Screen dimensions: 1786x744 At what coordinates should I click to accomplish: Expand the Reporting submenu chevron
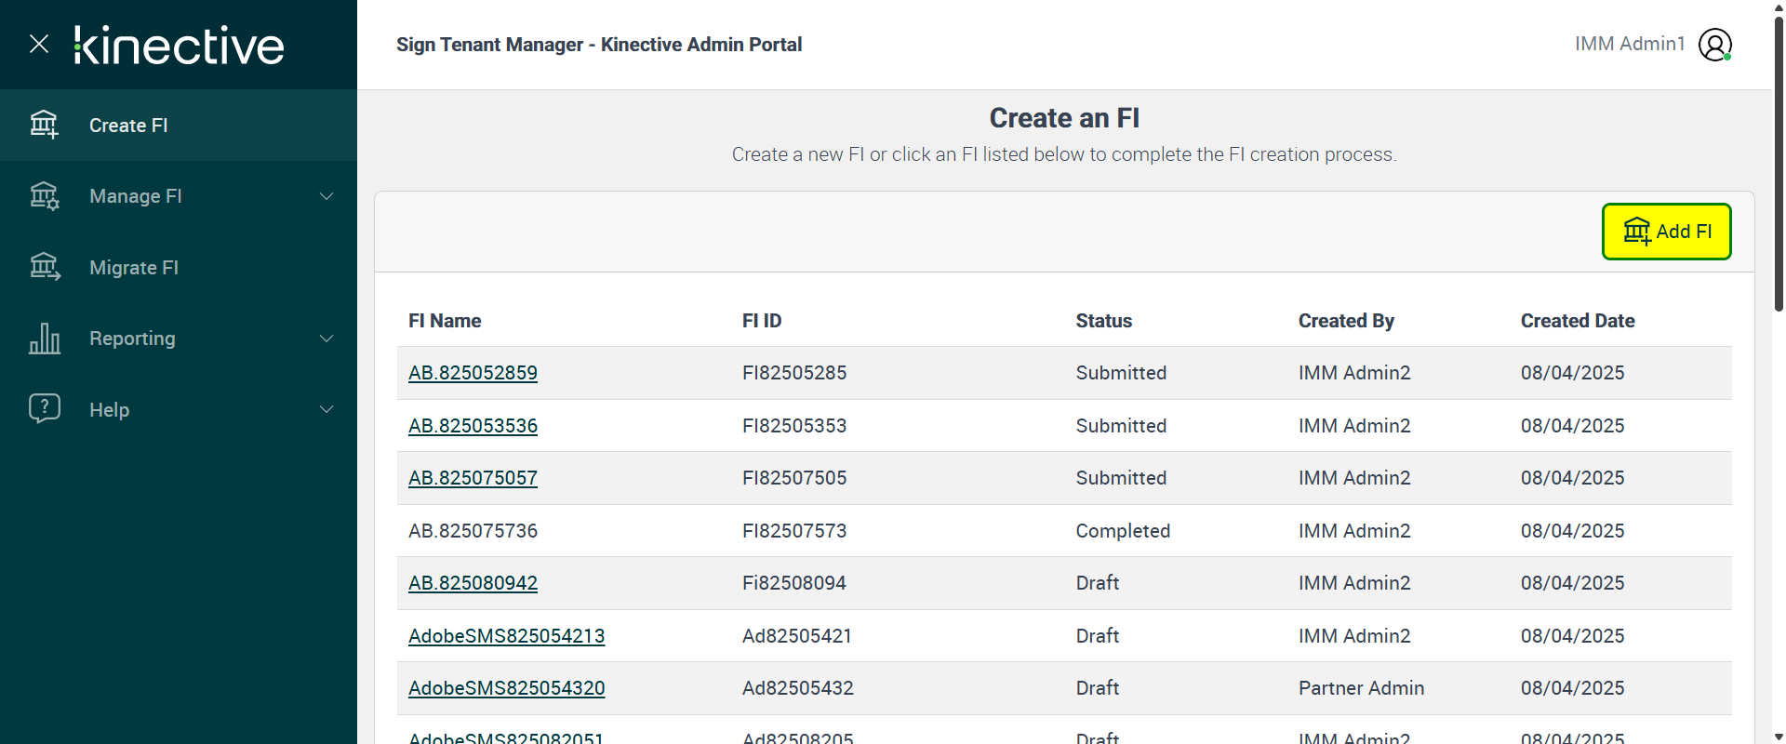(x=327, y=339)
